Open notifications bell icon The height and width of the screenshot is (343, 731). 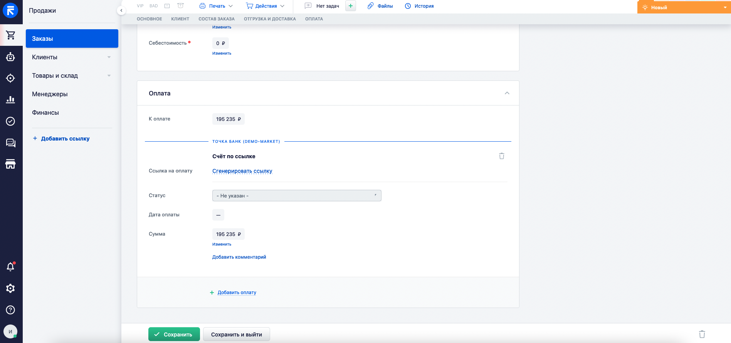click(11, 267)
